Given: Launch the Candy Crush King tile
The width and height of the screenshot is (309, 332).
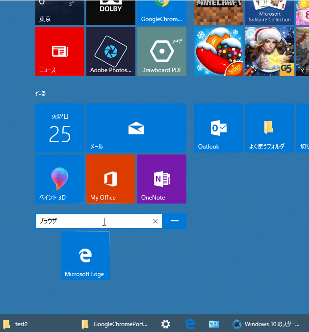Looking at the screenshot, I should click(x=219, y=51).
